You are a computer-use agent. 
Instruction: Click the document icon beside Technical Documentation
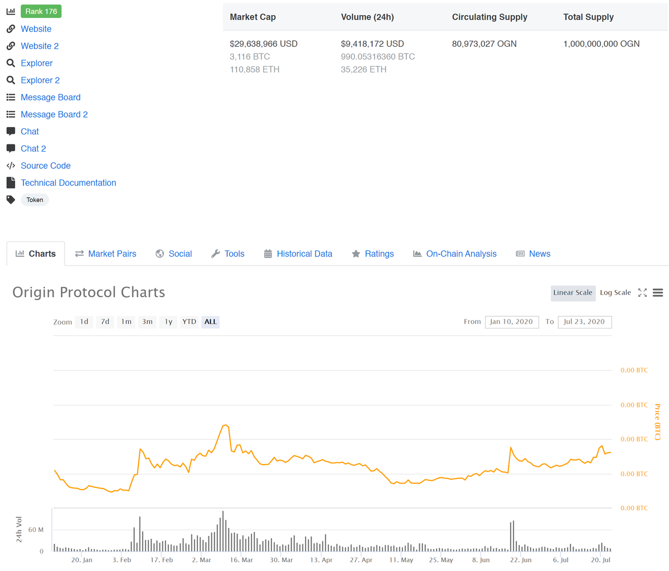11,182
